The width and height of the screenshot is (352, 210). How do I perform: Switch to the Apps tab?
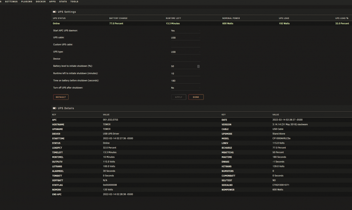coord(52,1)
